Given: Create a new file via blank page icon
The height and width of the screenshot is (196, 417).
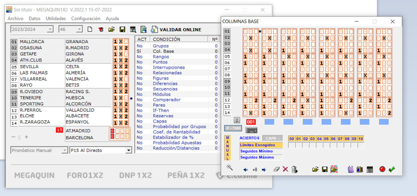Looking at the screenshot, I should pyautogui.click(x=90, y=30).
